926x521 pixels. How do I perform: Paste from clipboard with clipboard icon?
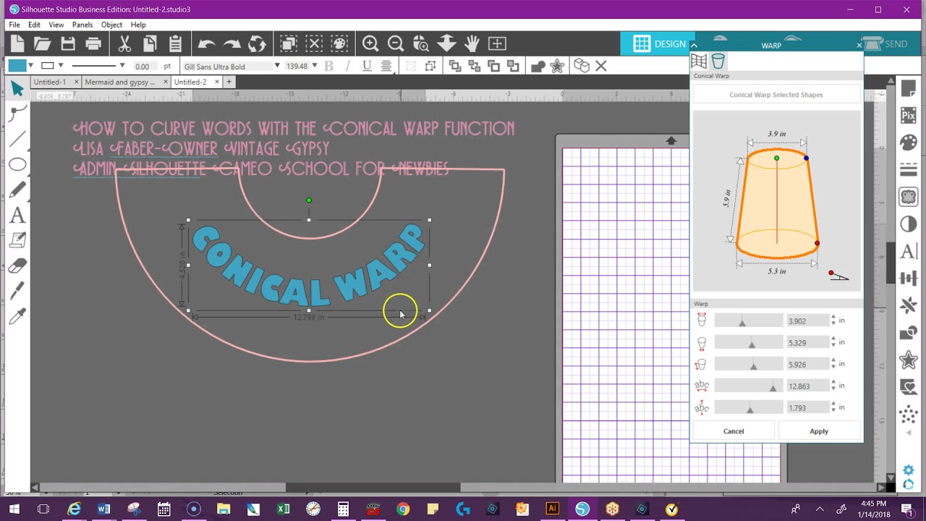point(175,43)
